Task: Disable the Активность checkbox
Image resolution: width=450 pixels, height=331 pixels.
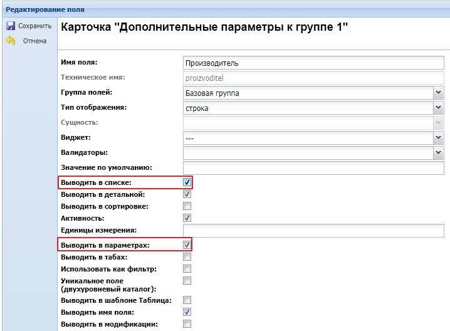Action: pos(187,218)
